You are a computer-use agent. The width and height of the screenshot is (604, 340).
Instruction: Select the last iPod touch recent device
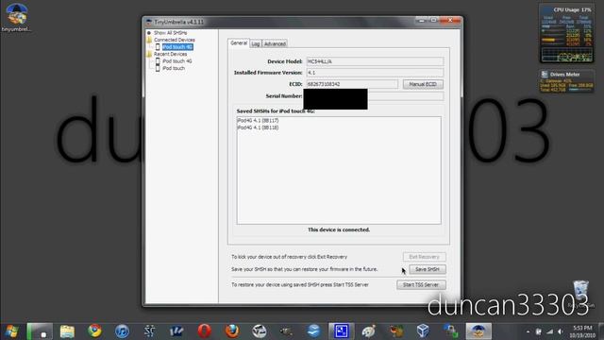click(x=174, y=68)
